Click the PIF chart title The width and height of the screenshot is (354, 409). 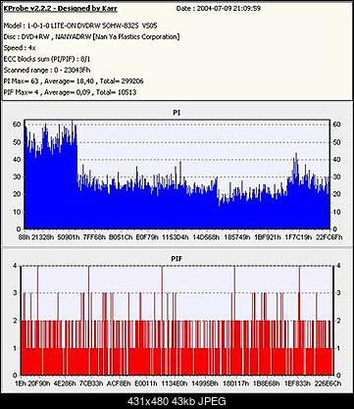pyautogui.click(x=177, y=259)
